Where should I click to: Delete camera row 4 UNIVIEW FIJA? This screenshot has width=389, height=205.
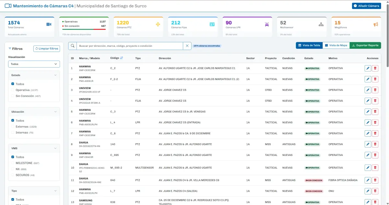pyautogui.click(x=375, y=101)
